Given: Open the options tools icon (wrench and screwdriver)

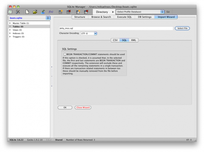Looking at the screenshot, I should [18, 12].
